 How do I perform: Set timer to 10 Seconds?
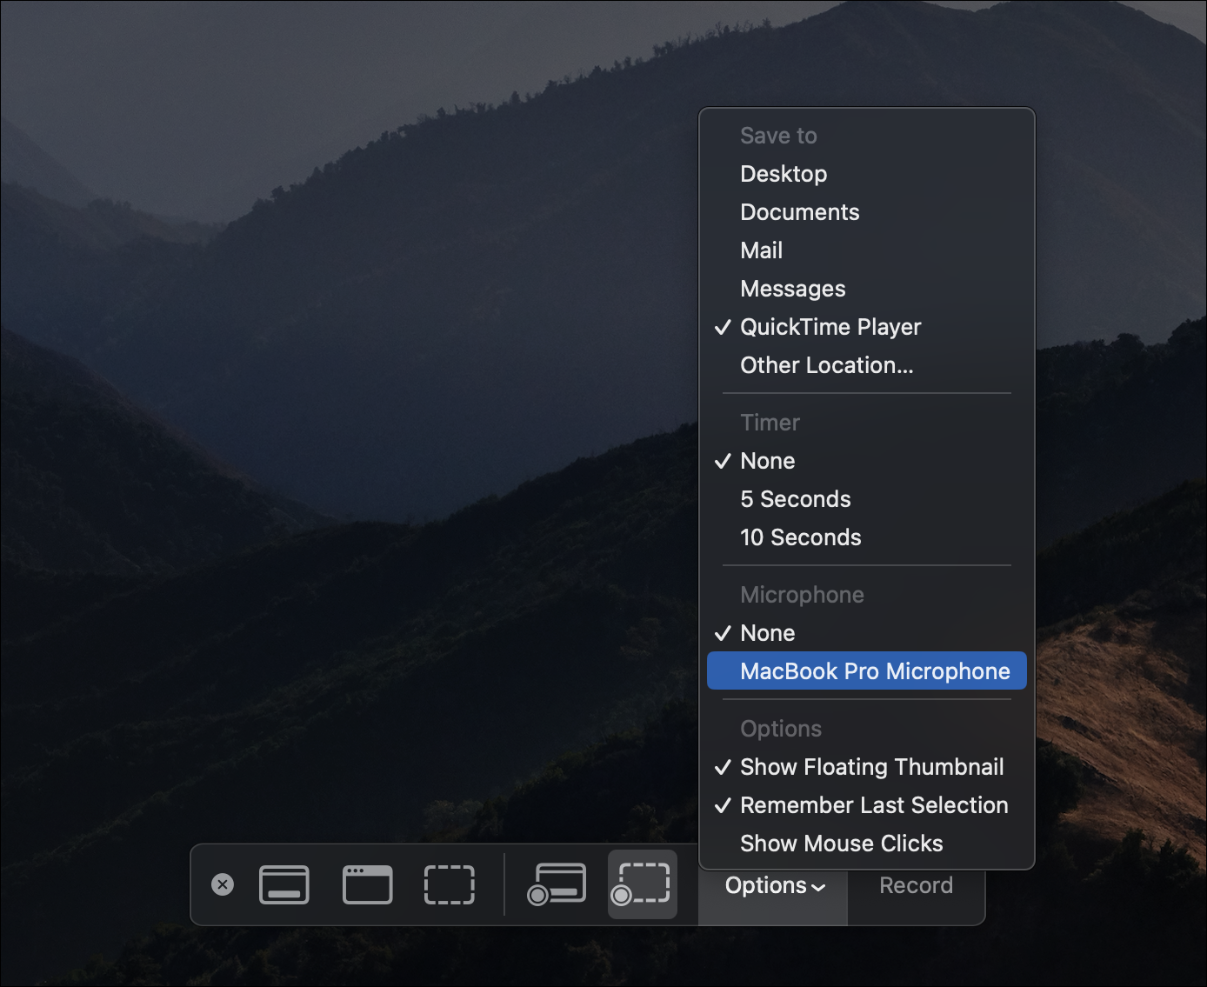point(867,537)
